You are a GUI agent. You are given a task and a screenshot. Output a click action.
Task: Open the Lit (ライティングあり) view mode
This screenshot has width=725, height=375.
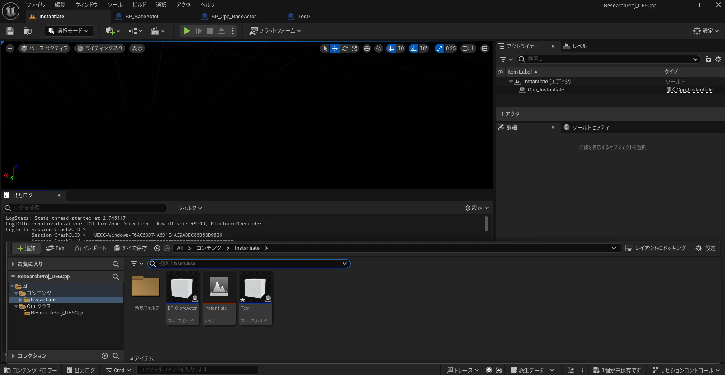(x=100, y=48)
